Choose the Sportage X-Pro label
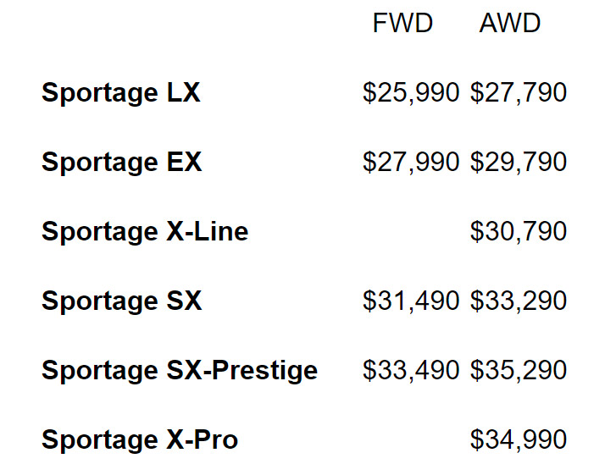616x475 pixels. tap(140, 439)
